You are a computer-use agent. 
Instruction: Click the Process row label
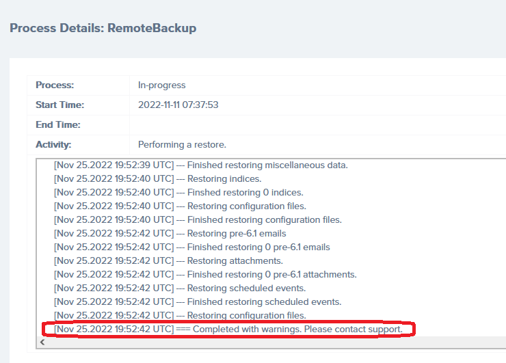pyautogui.click(x=55, y=85)
